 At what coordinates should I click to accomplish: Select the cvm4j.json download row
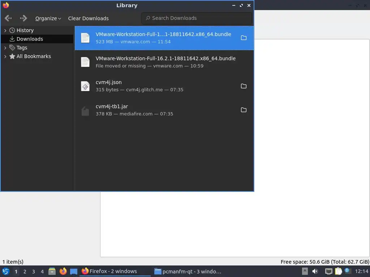tap(164, 86)
